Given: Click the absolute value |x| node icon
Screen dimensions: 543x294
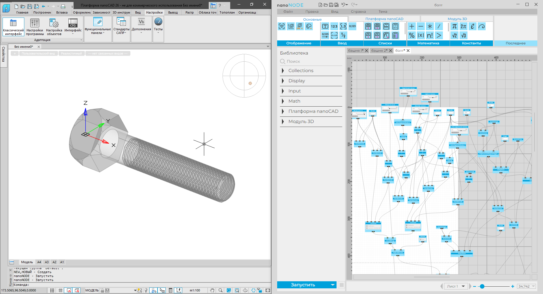Looking at the screenshot, I should tap(421, 35).
